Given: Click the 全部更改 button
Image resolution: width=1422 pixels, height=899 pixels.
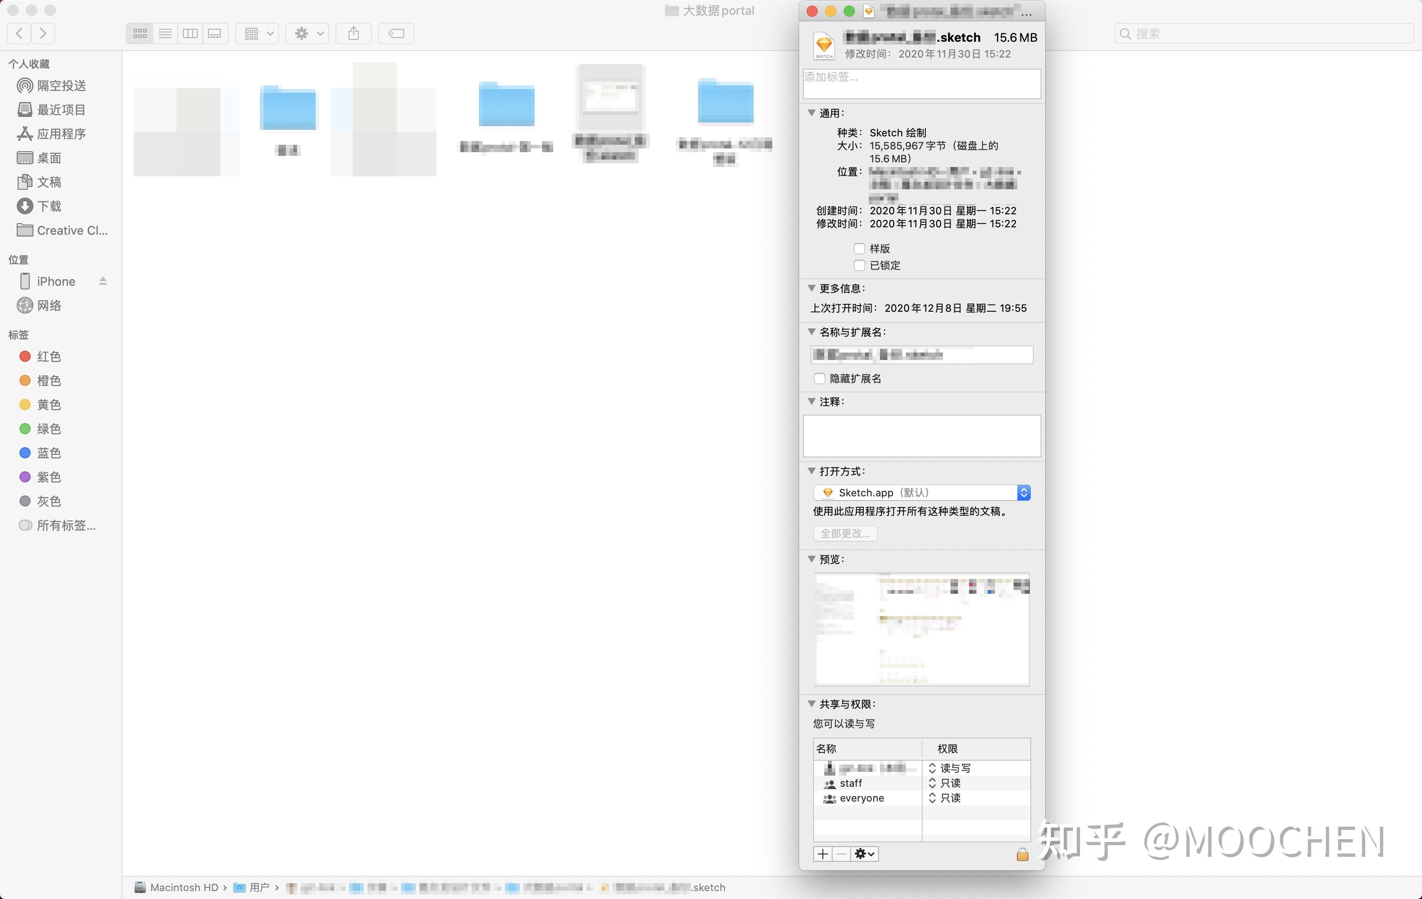Looking at the screenshot, I should [845, 533].
